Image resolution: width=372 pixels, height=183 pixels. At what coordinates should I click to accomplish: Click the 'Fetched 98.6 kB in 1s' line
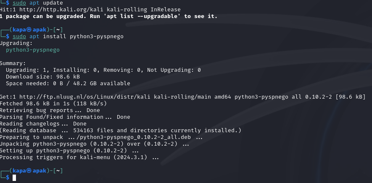[x=53, y=103]
